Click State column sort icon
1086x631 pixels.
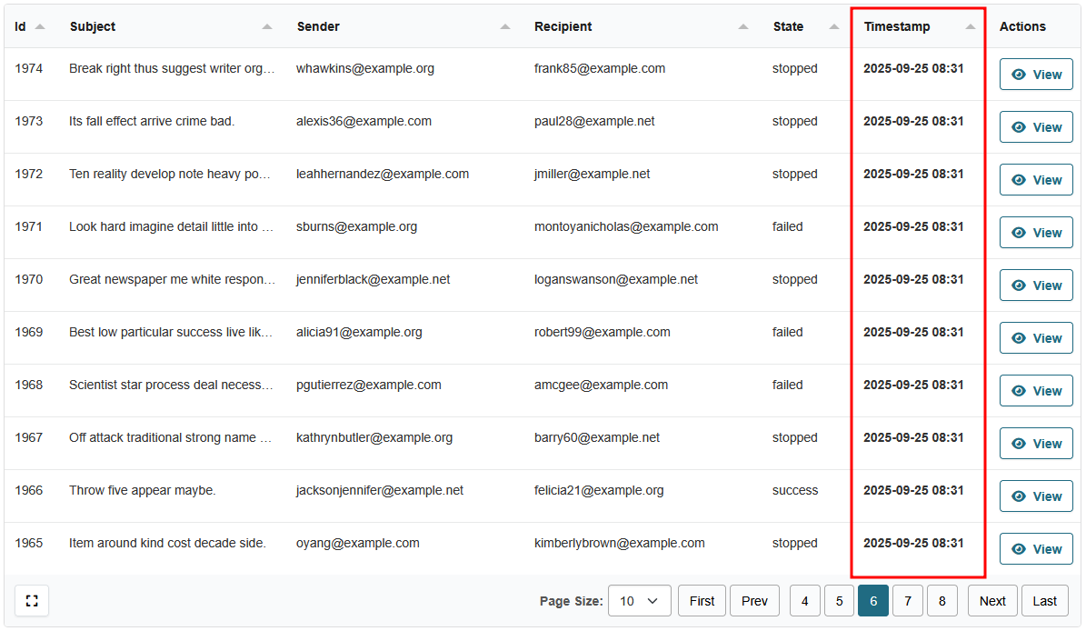pos(834,27)
